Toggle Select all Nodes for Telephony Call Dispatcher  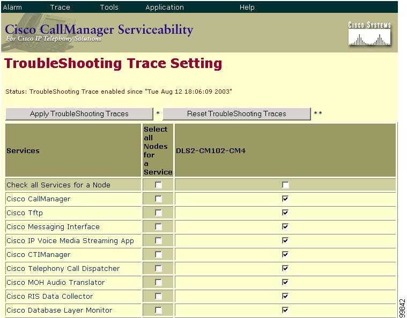pos(158,269)
